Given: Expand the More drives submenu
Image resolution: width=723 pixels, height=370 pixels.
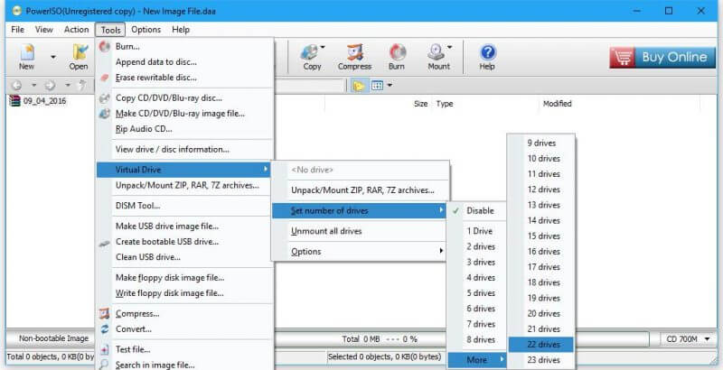Looking at the screenshot, I should pyautogui.click(x=477, y=360).
